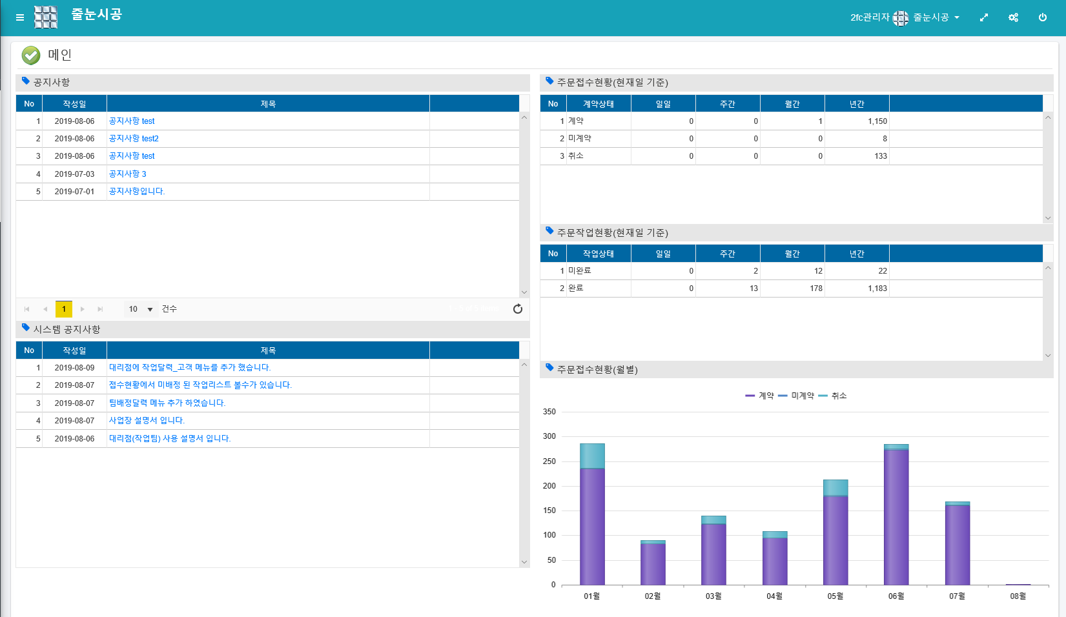Refresh the 공지사항 grid

517,309
